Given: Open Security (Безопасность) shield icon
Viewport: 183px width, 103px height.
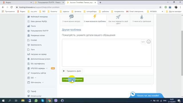Looking at the screenshot, I should pos(29,45).
